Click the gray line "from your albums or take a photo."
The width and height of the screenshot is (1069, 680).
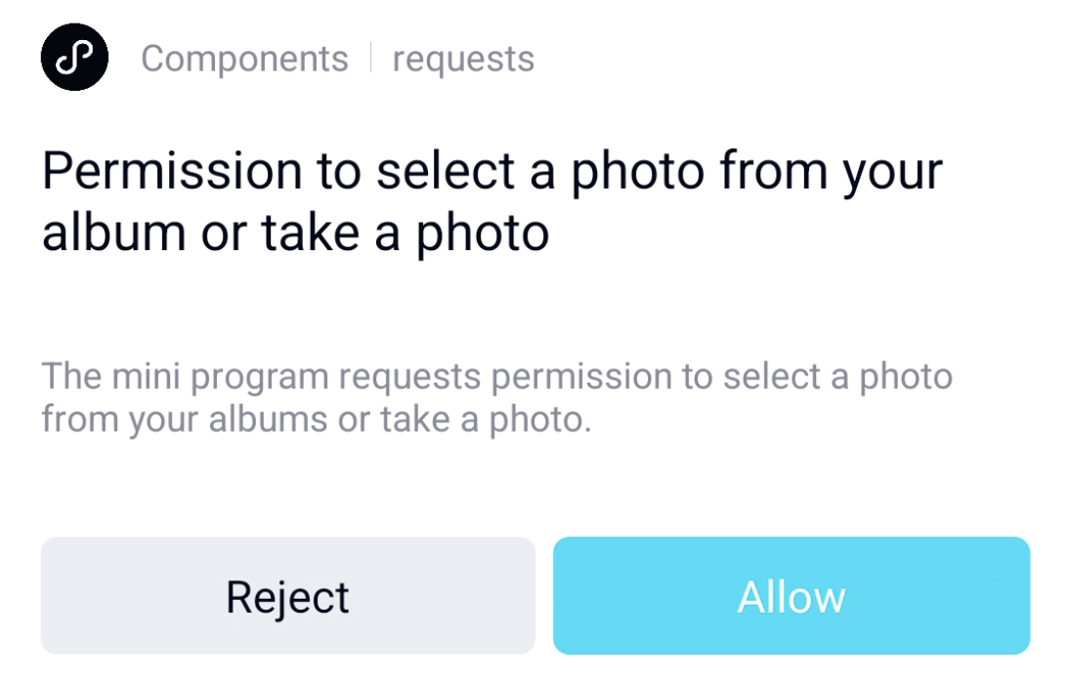coord(317,419)
